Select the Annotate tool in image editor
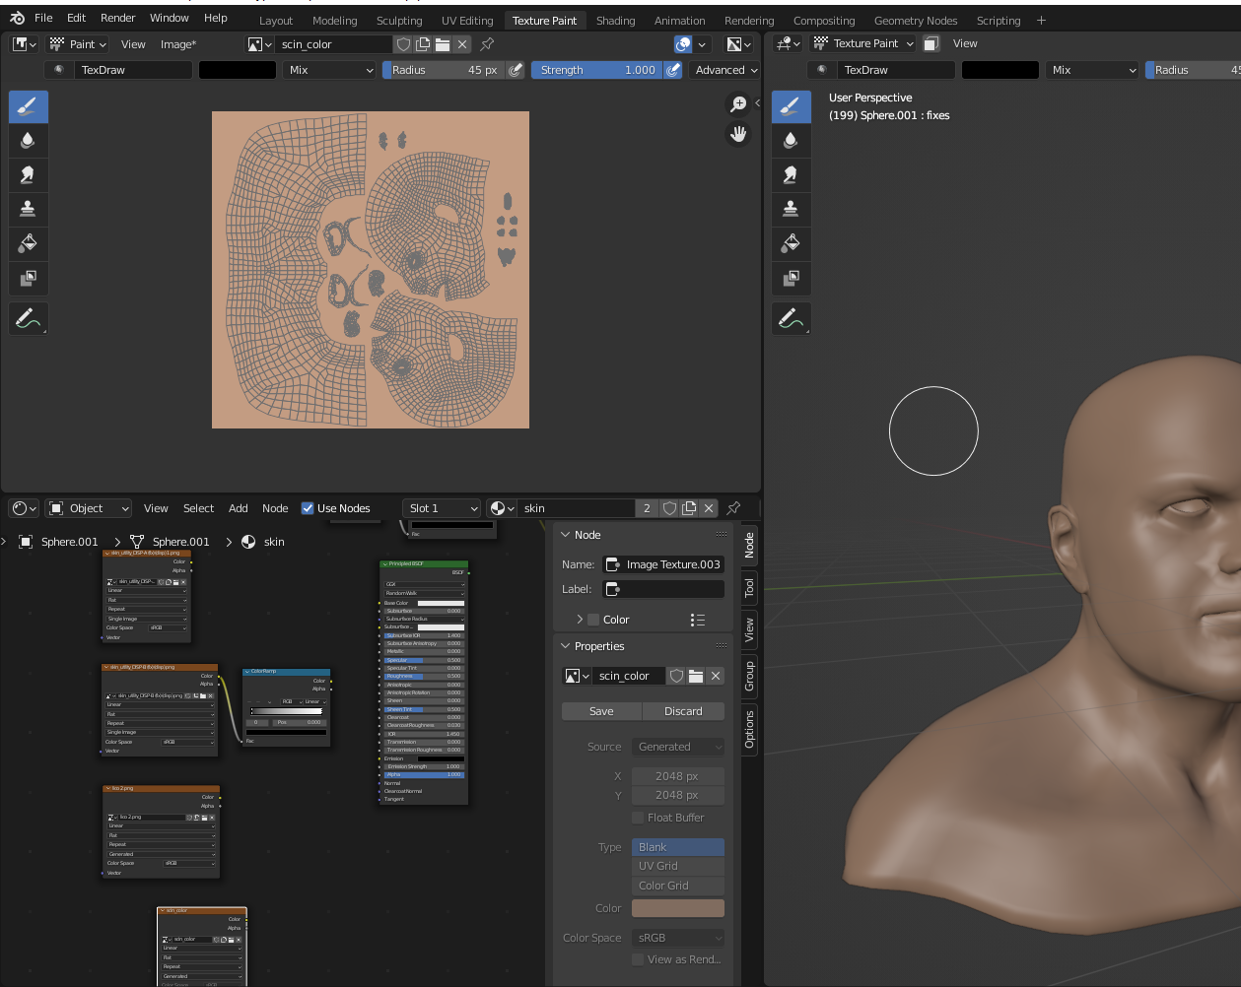The image size is (1241, 987). tap(28, 318)
